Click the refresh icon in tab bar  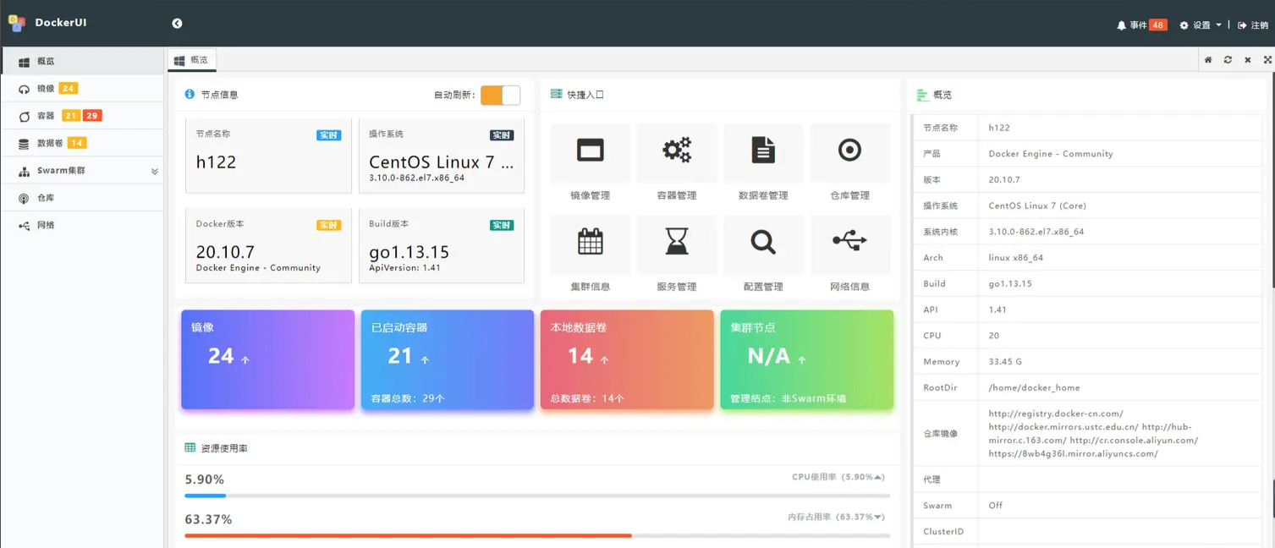[x=1228, y=60]
